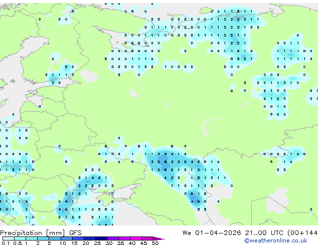Pick the 45–50 mm legend color swatch
This screenshot has height=245, width=318.
(147, 238)
